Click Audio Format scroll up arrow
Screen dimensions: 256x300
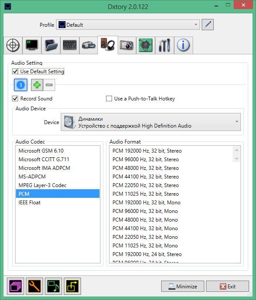(237, 150)
